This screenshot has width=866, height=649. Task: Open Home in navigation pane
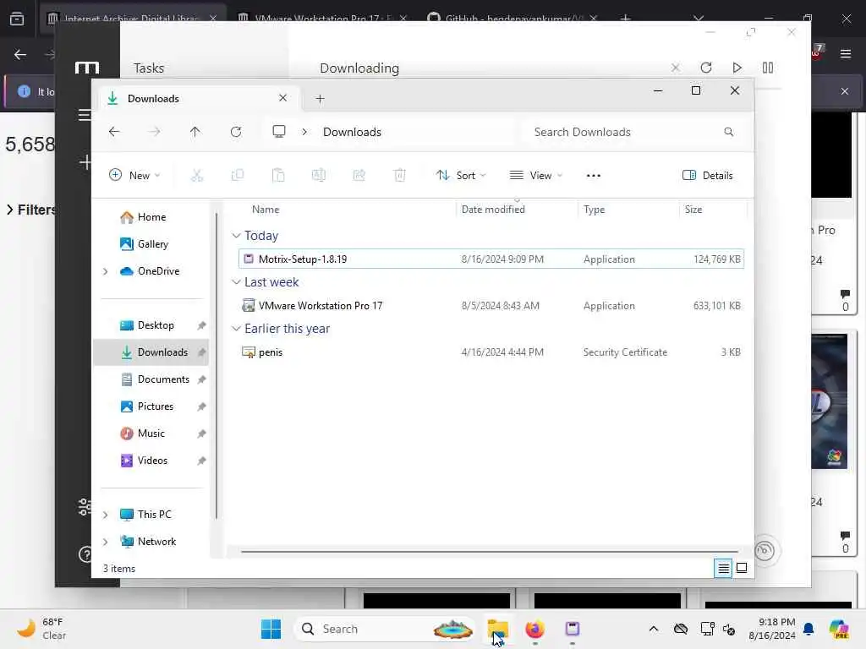(x=151, y=217)
